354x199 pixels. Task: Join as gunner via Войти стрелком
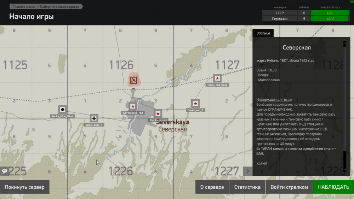(289, 187)
